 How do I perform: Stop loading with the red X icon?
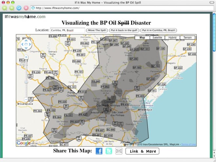pyautogui.click(x=26, y=8)
